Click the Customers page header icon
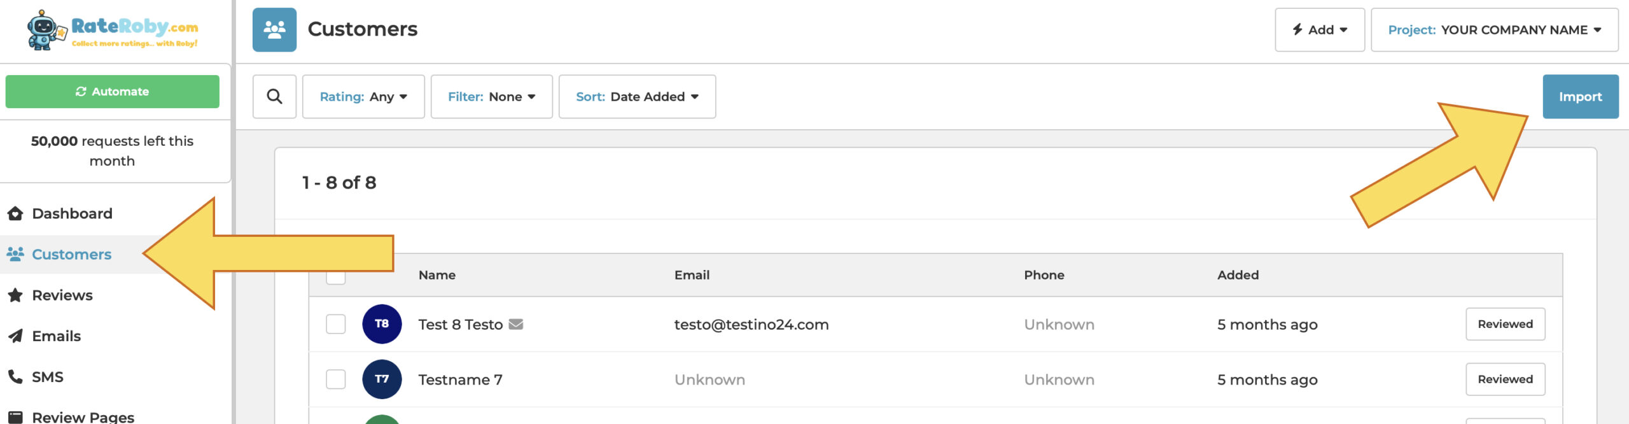Image resolution: width=1629 pixels, height=424 pixels. click(274, 30)
